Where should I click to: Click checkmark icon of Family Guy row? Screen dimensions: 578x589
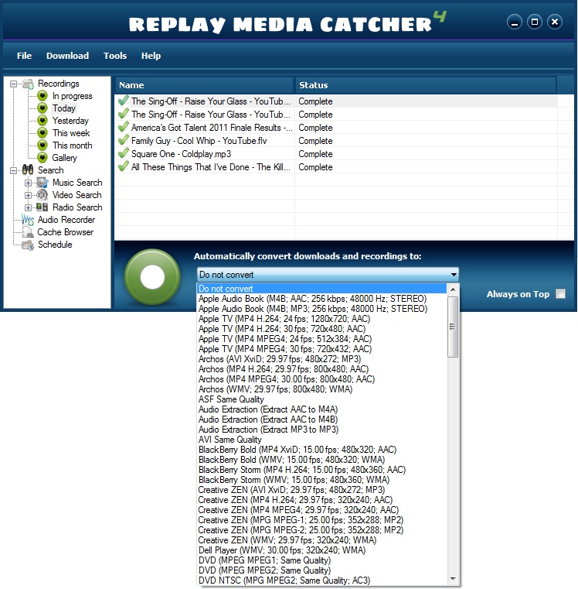(124, 141)
